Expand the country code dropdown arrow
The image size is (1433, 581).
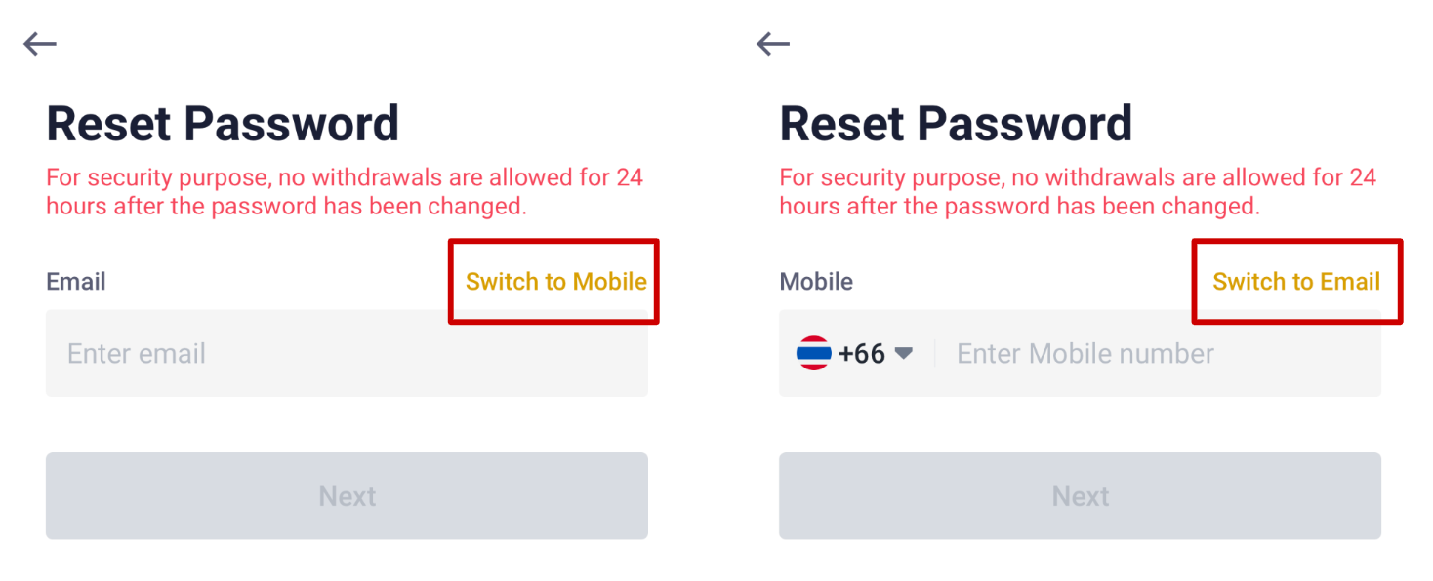coord(904,353)
